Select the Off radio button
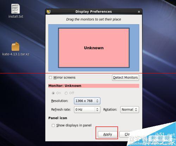 (x=66, y=93)
